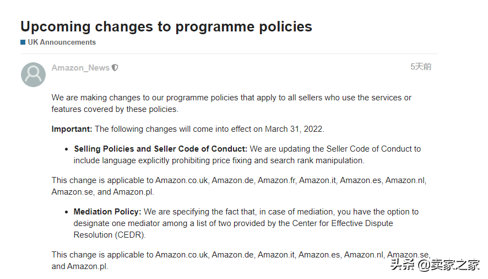Click the bold "Mediation Policy:" heading
Image resolution: width=488 pixels, height=279 pixels.
107,212
